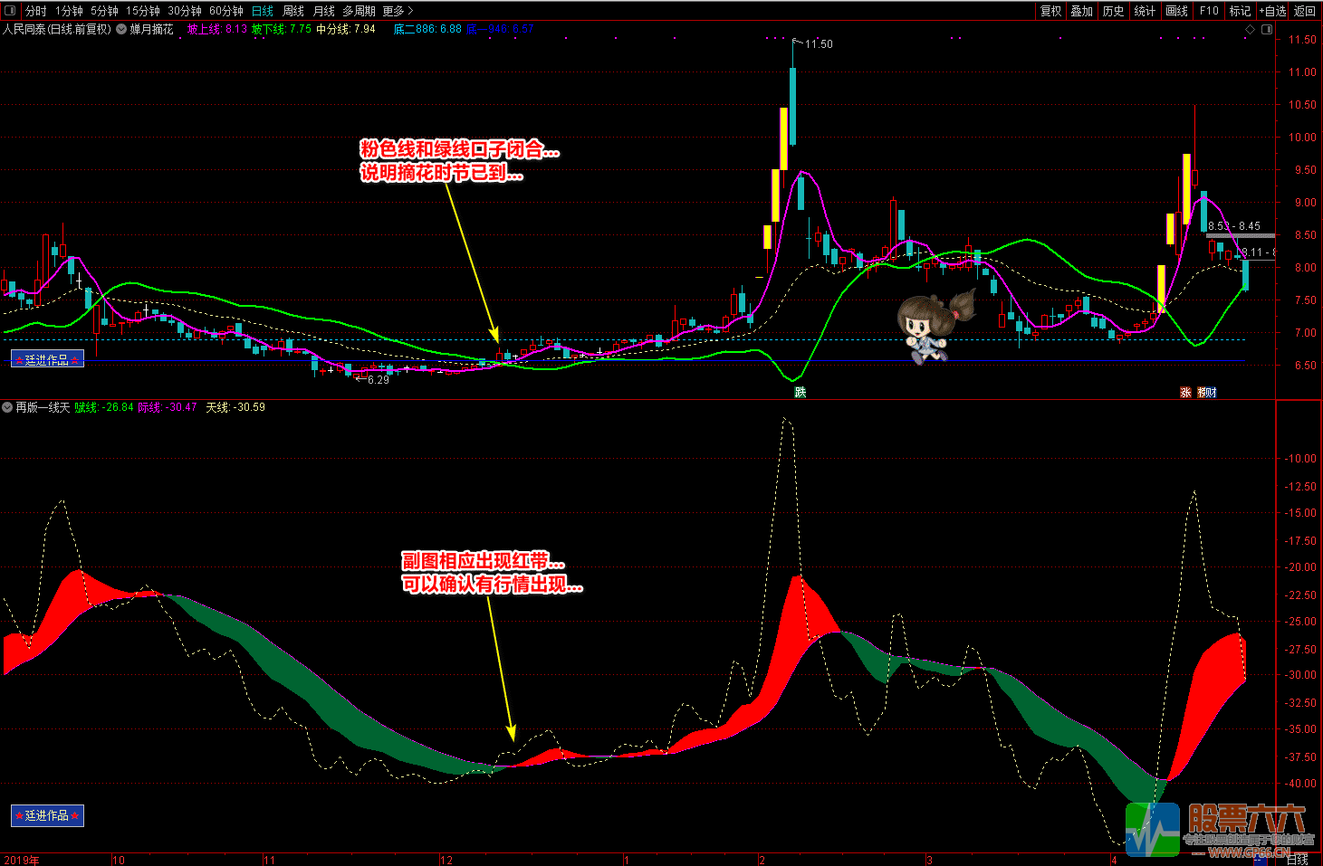
Task: Expand the 婵月摘花 main indicator dropdown
Action: coord(121,29)
